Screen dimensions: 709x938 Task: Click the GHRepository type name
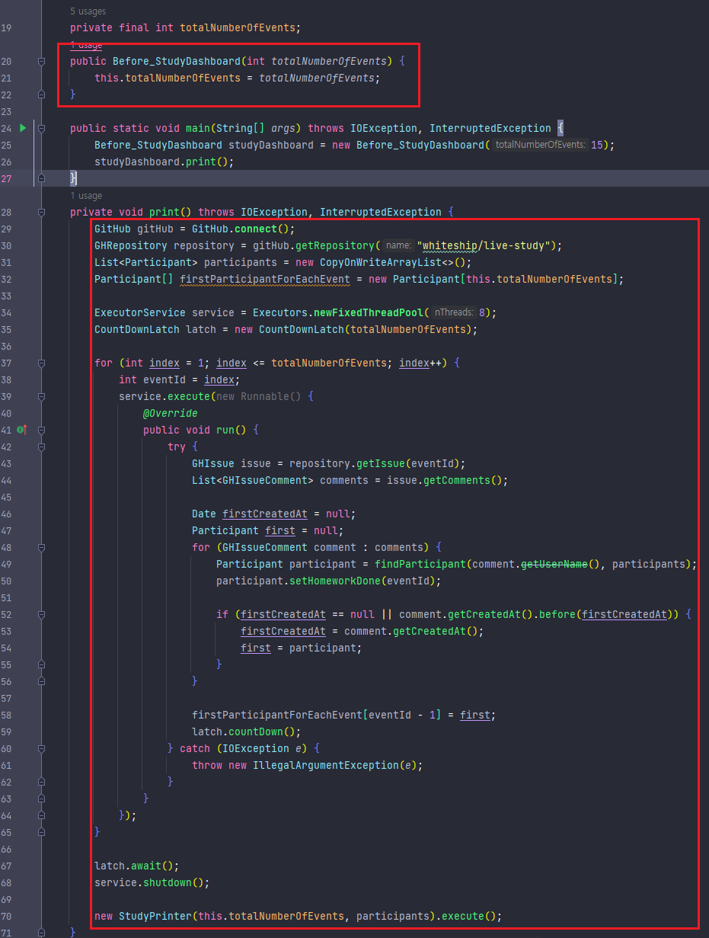coord(131,245)
